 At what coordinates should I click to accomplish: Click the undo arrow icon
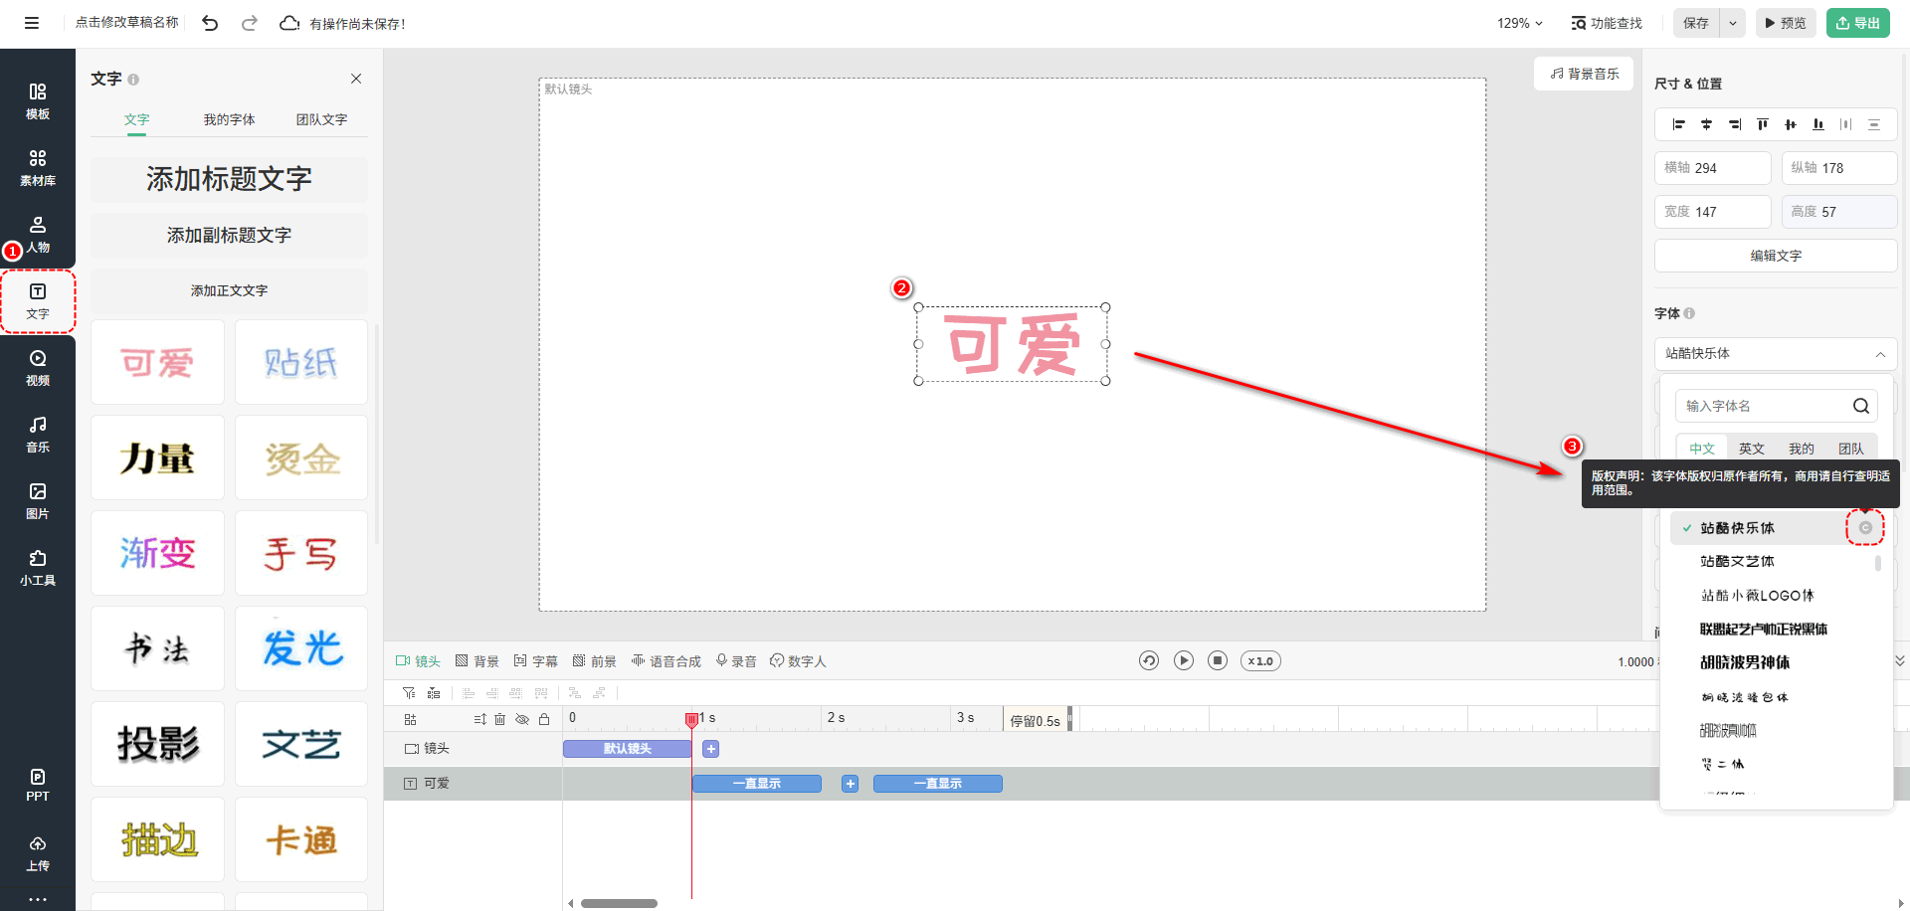[210, 23]
